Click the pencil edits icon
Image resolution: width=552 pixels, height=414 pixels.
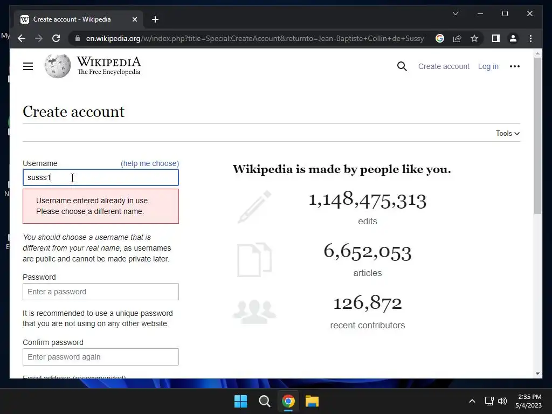(254, 207)
